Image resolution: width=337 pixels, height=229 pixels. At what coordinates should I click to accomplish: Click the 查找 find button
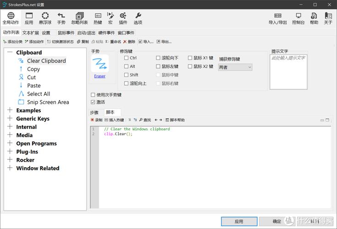tap(145, 120)
